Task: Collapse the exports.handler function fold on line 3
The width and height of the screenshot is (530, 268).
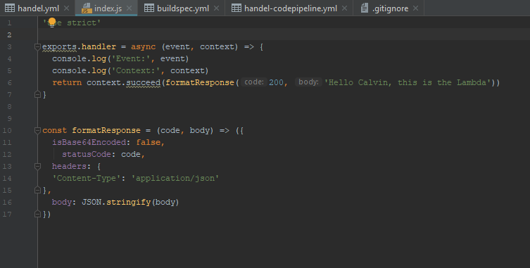Action: 37,46
